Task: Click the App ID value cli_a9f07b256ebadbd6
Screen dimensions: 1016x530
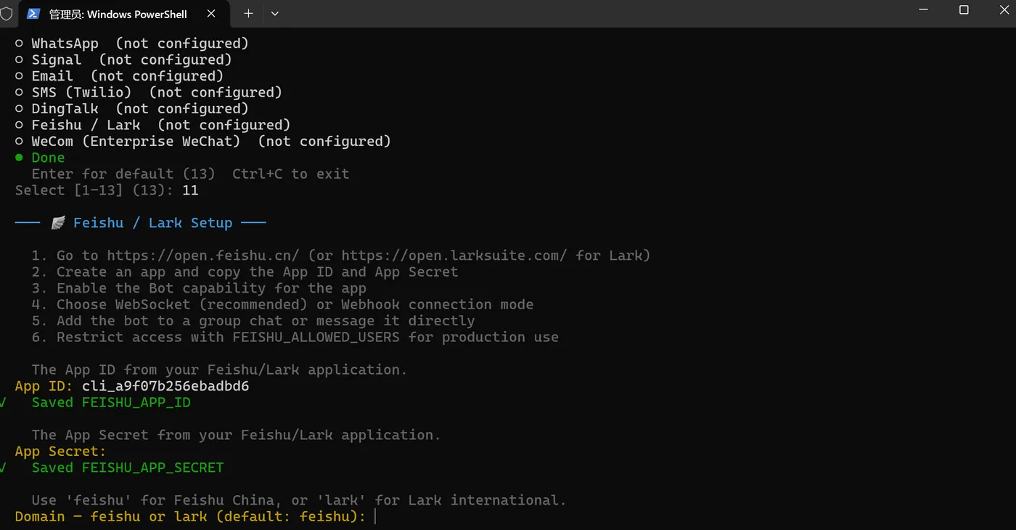Action: (x=165, y=386)
